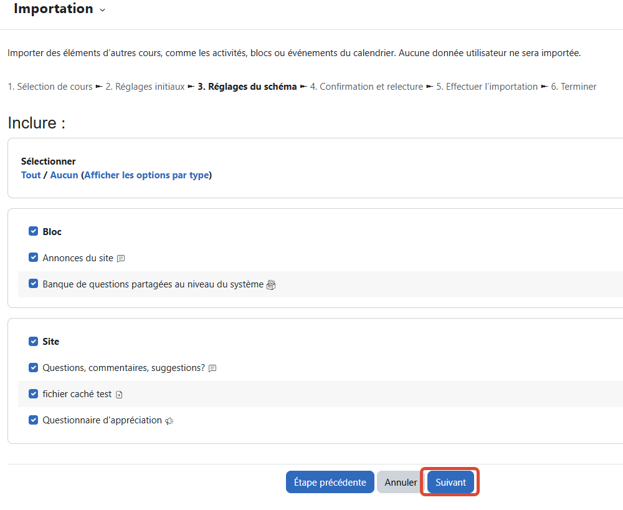Click forum icon next to Annonces du site
This screenshot has width=623, height=510.
tap(121, 259)
